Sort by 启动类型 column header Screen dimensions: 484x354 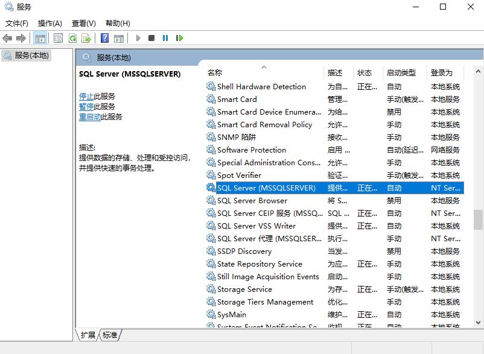(x=405, y=73)
